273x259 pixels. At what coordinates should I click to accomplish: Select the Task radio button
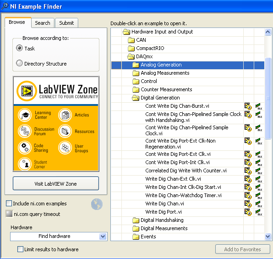tap(19, 48)
